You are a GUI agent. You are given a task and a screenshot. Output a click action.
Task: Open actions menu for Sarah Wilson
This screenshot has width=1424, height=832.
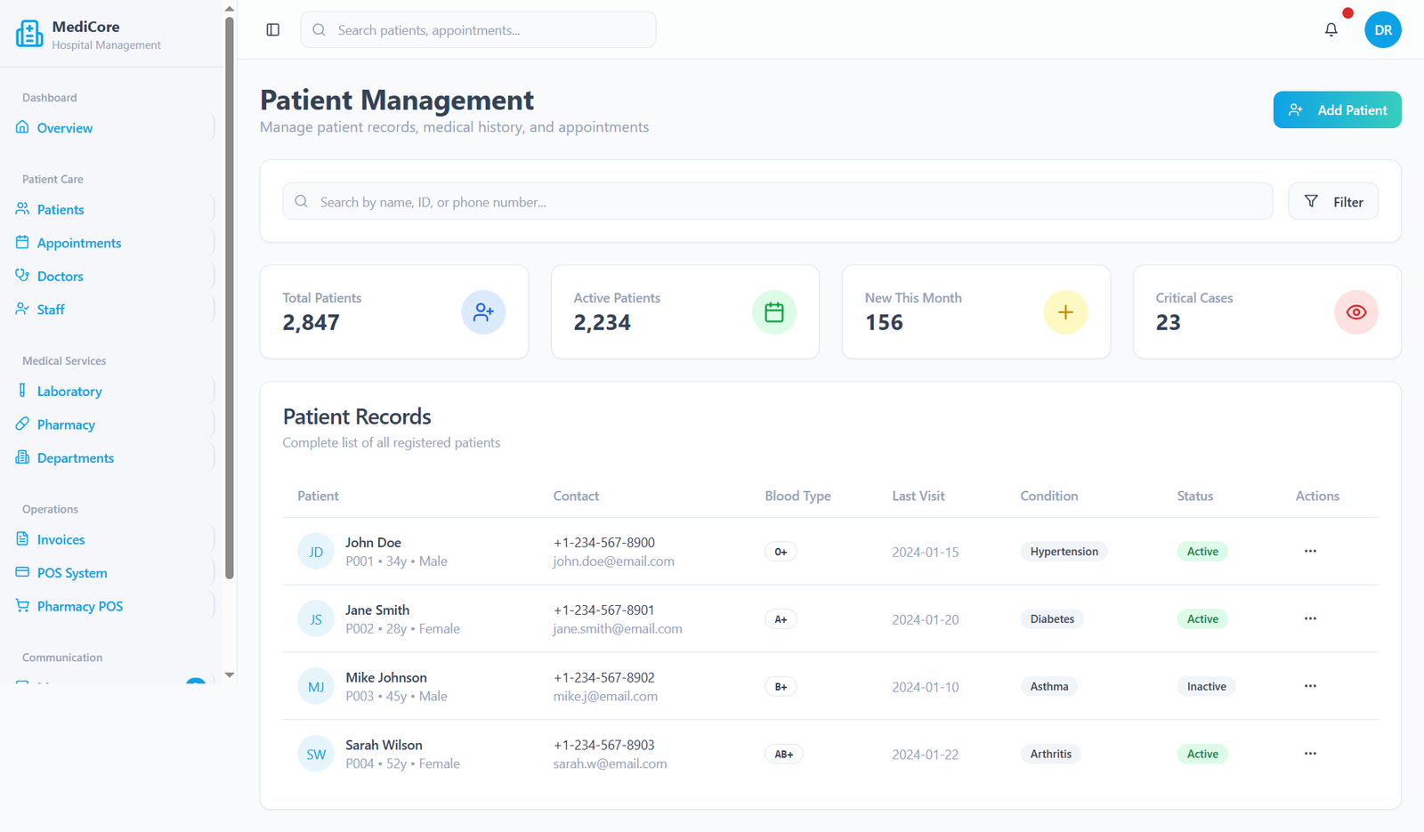[x=1310, y=754]
